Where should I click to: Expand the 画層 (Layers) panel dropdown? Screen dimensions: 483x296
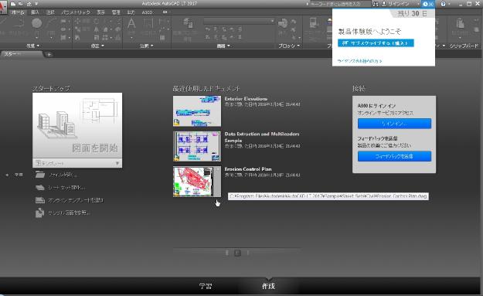(223, 46)
